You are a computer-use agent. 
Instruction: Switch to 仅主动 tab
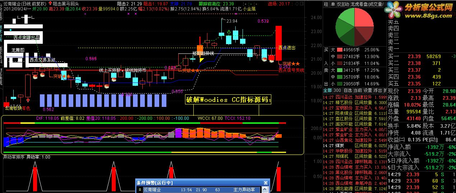(343, 4)
